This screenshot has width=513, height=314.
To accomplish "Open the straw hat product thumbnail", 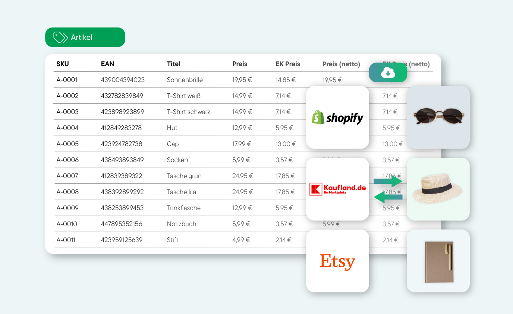I will pos(438,189).
